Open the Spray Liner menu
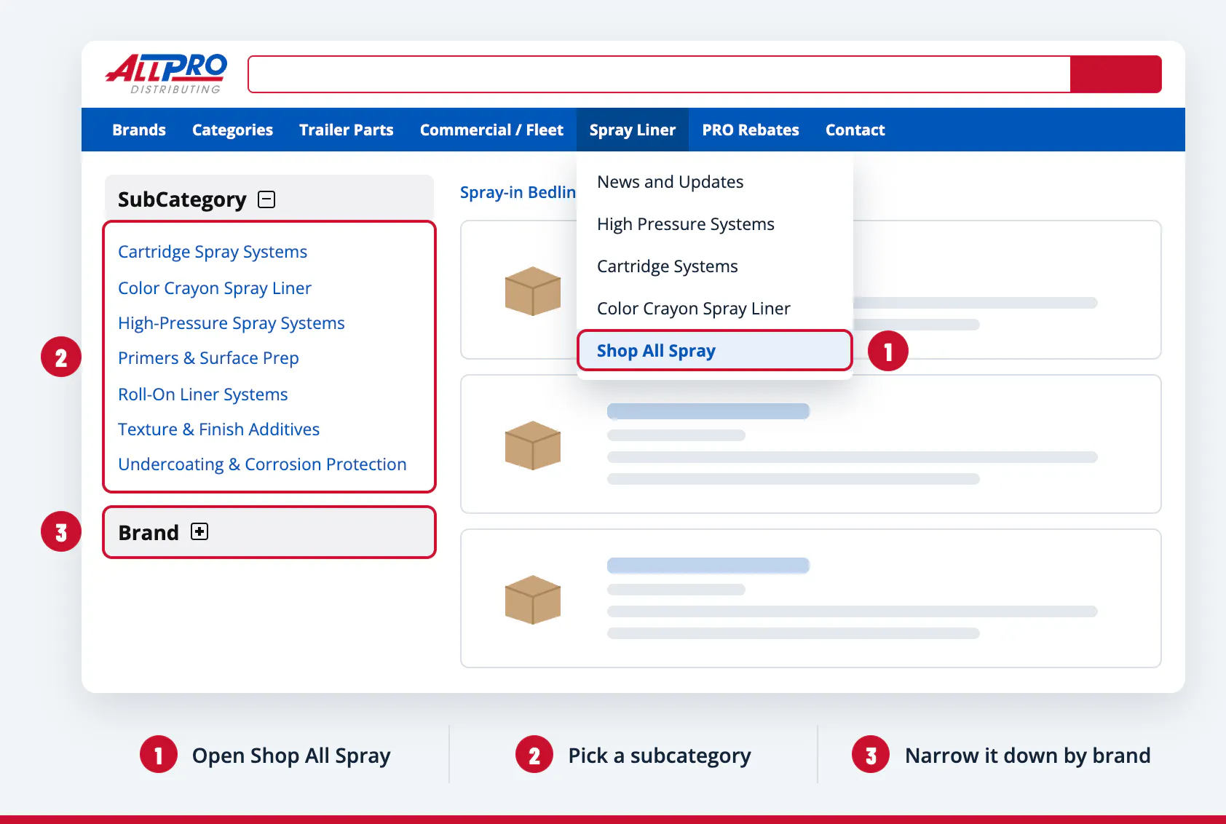Viewport: 1226px width, 824px height. click(633, 130)
